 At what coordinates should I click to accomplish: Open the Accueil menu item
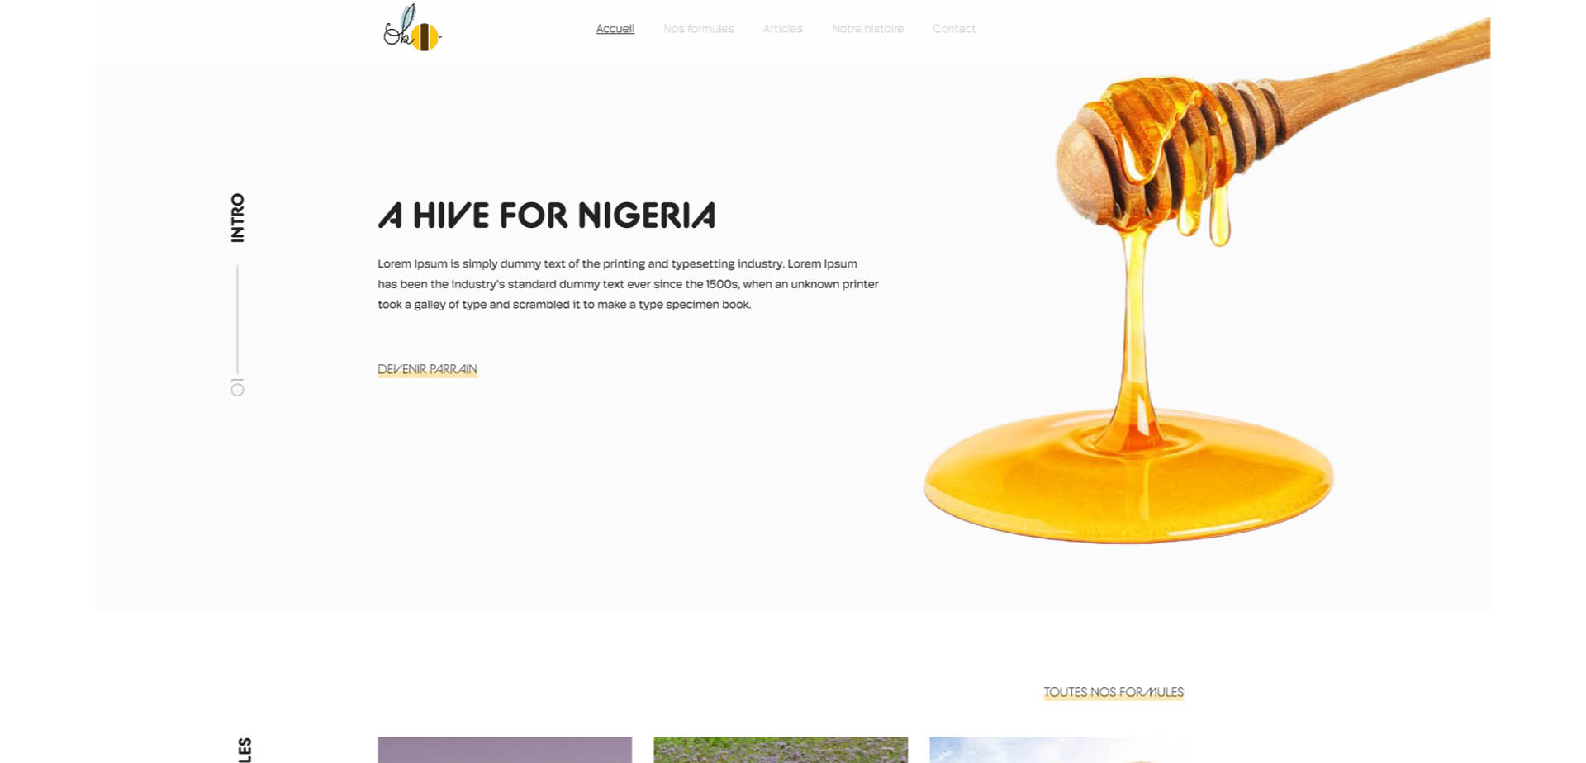tap(615, 29)
